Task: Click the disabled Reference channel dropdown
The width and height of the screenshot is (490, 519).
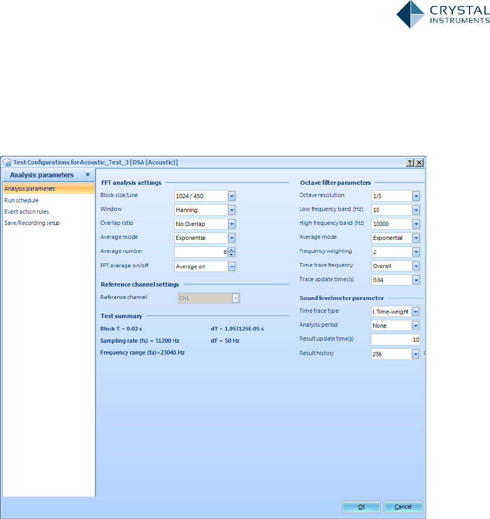Action: point(209,298)
